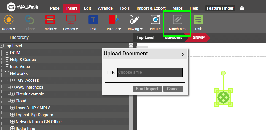
Task: Open the Nodes tool in toolbar
Action: click(x=9, y=20)
